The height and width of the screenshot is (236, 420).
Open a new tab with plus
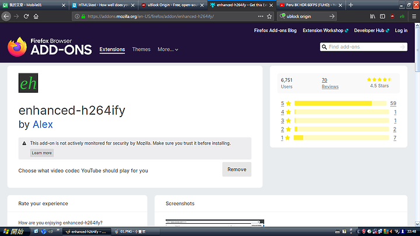(x=351, y=5)
